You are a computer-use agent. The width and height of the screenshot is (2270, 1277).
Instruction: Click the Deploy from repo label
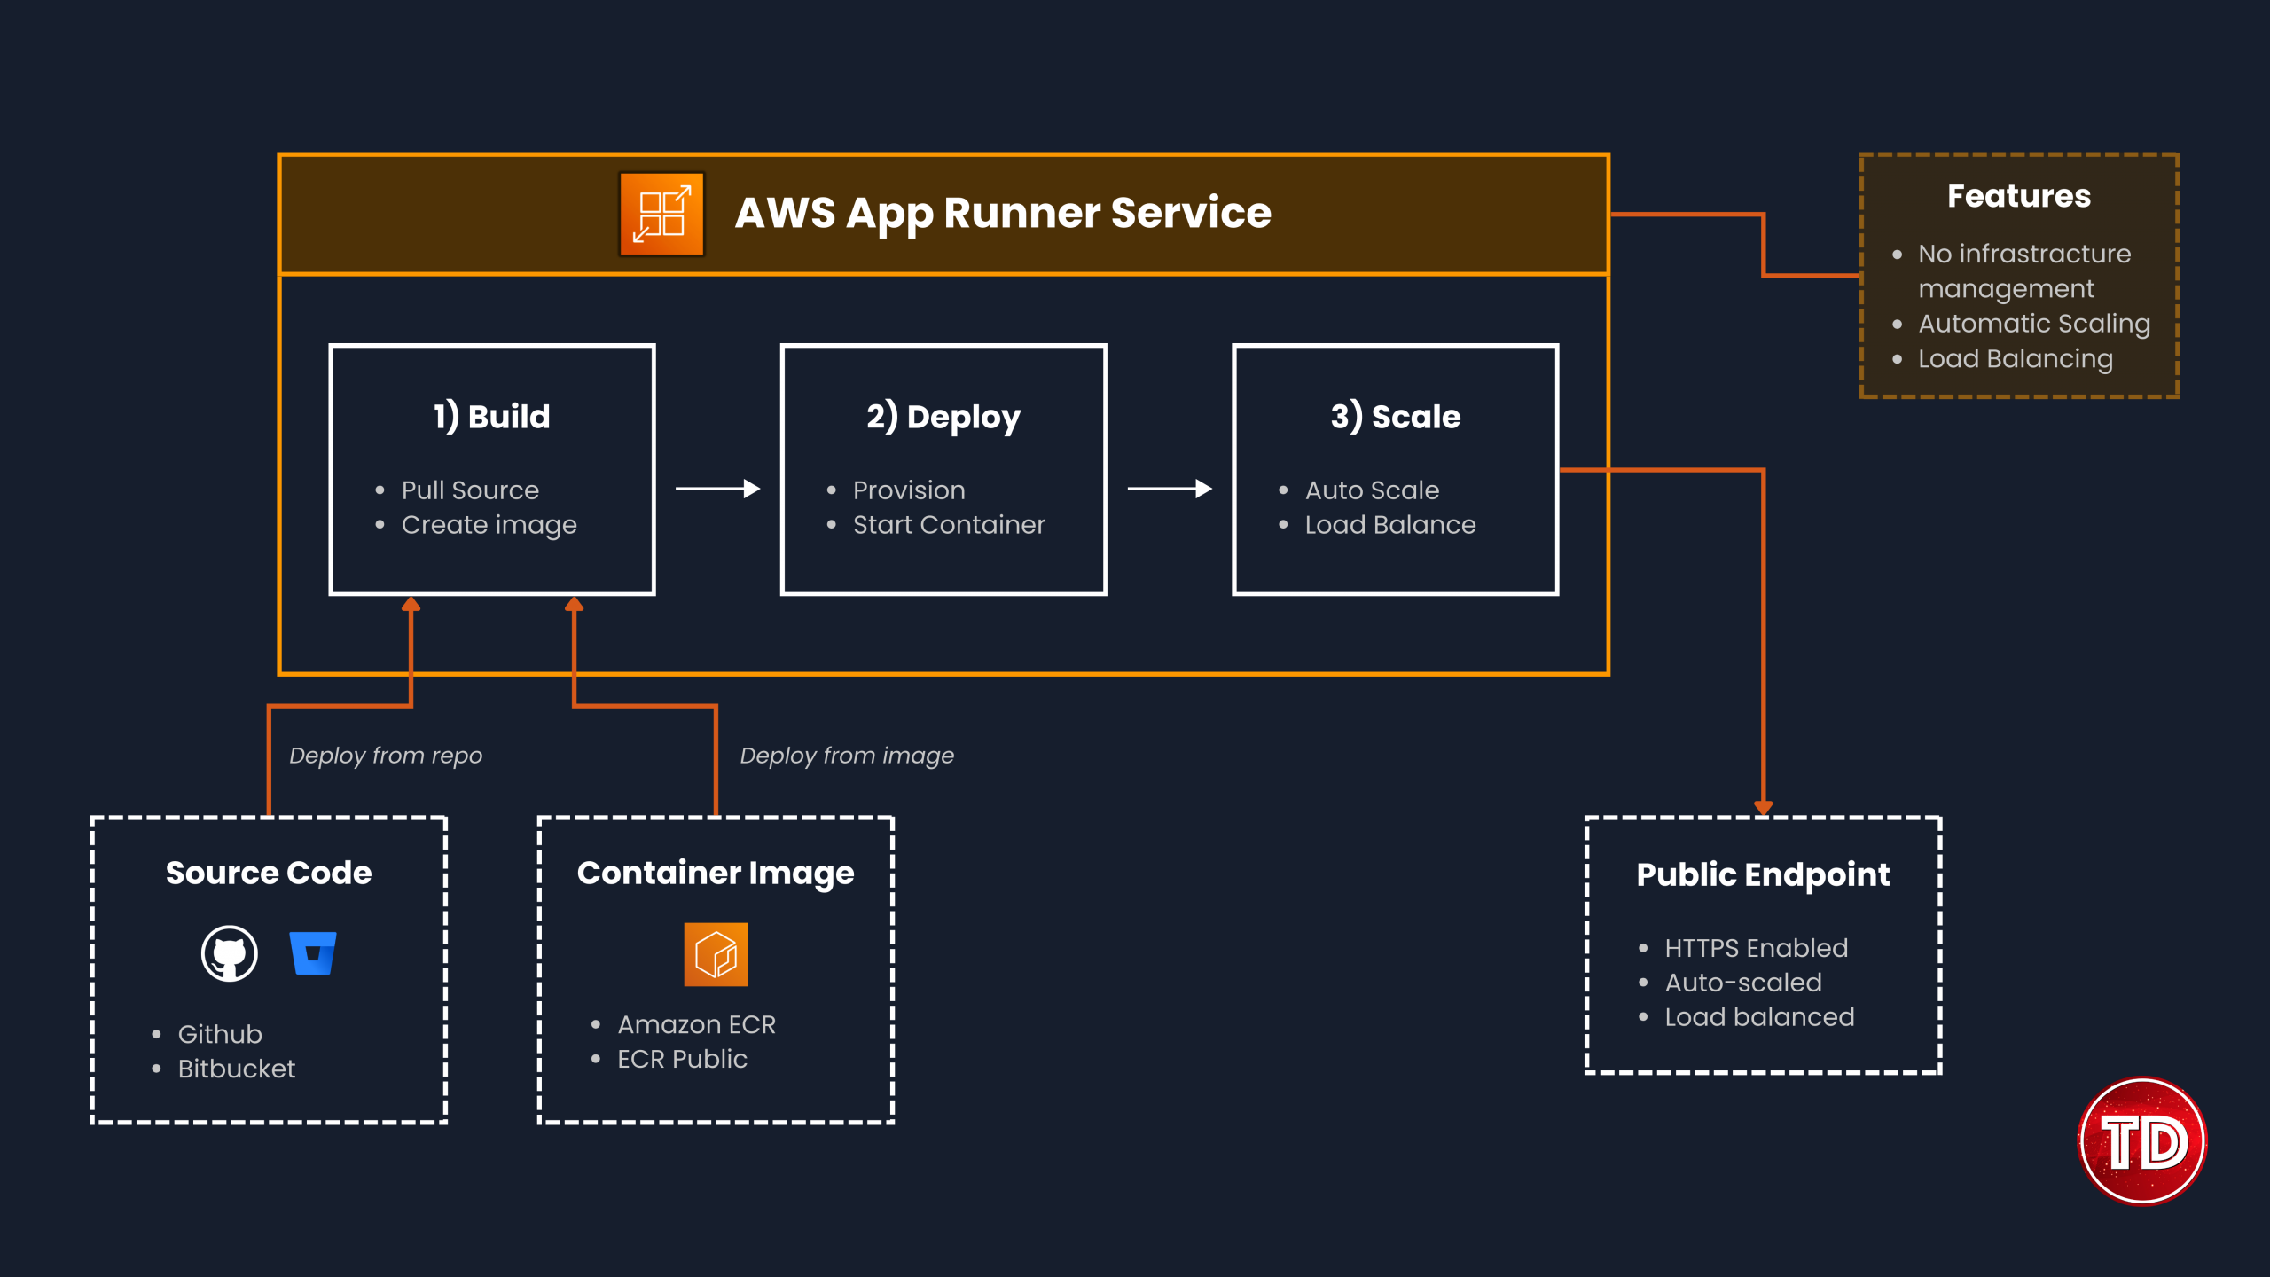click(x=386, y=756)
